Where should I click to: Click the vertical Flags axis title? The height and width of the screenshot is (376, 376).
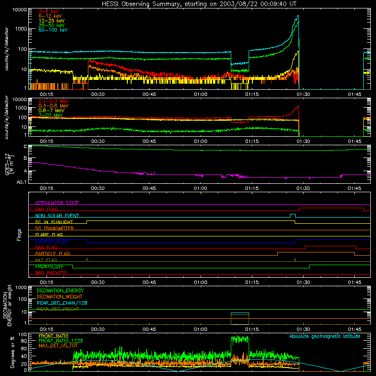coord(19,235)
